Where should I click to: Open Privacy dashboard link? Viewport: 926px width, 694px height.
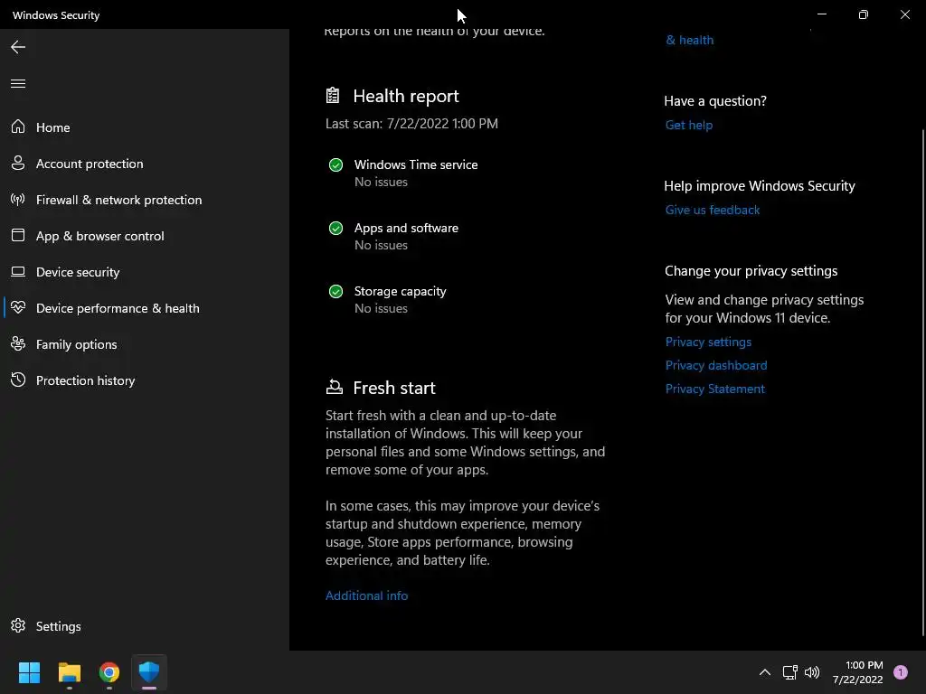click(716, 365)
